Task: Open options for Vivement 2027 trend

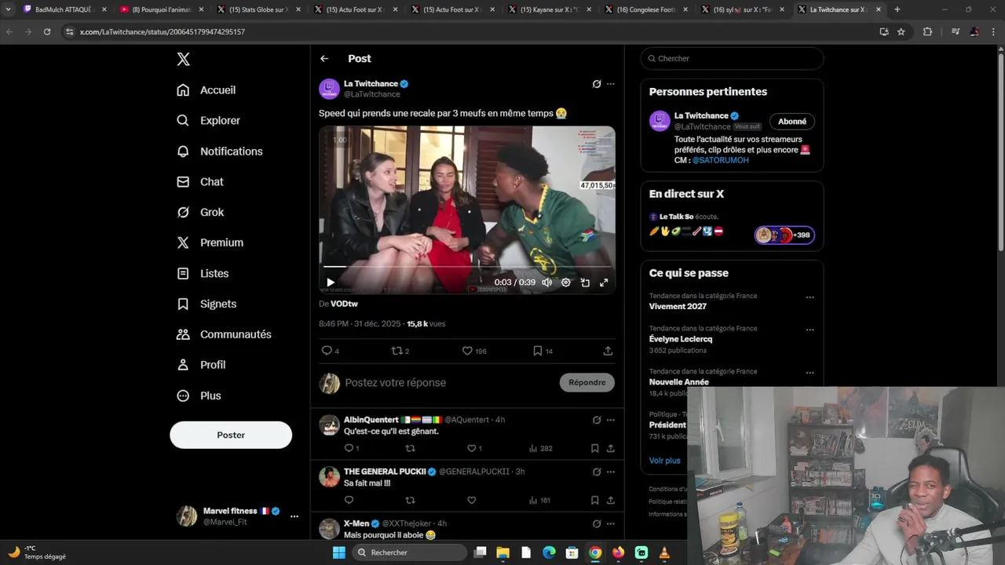Action: click(809, 297)
